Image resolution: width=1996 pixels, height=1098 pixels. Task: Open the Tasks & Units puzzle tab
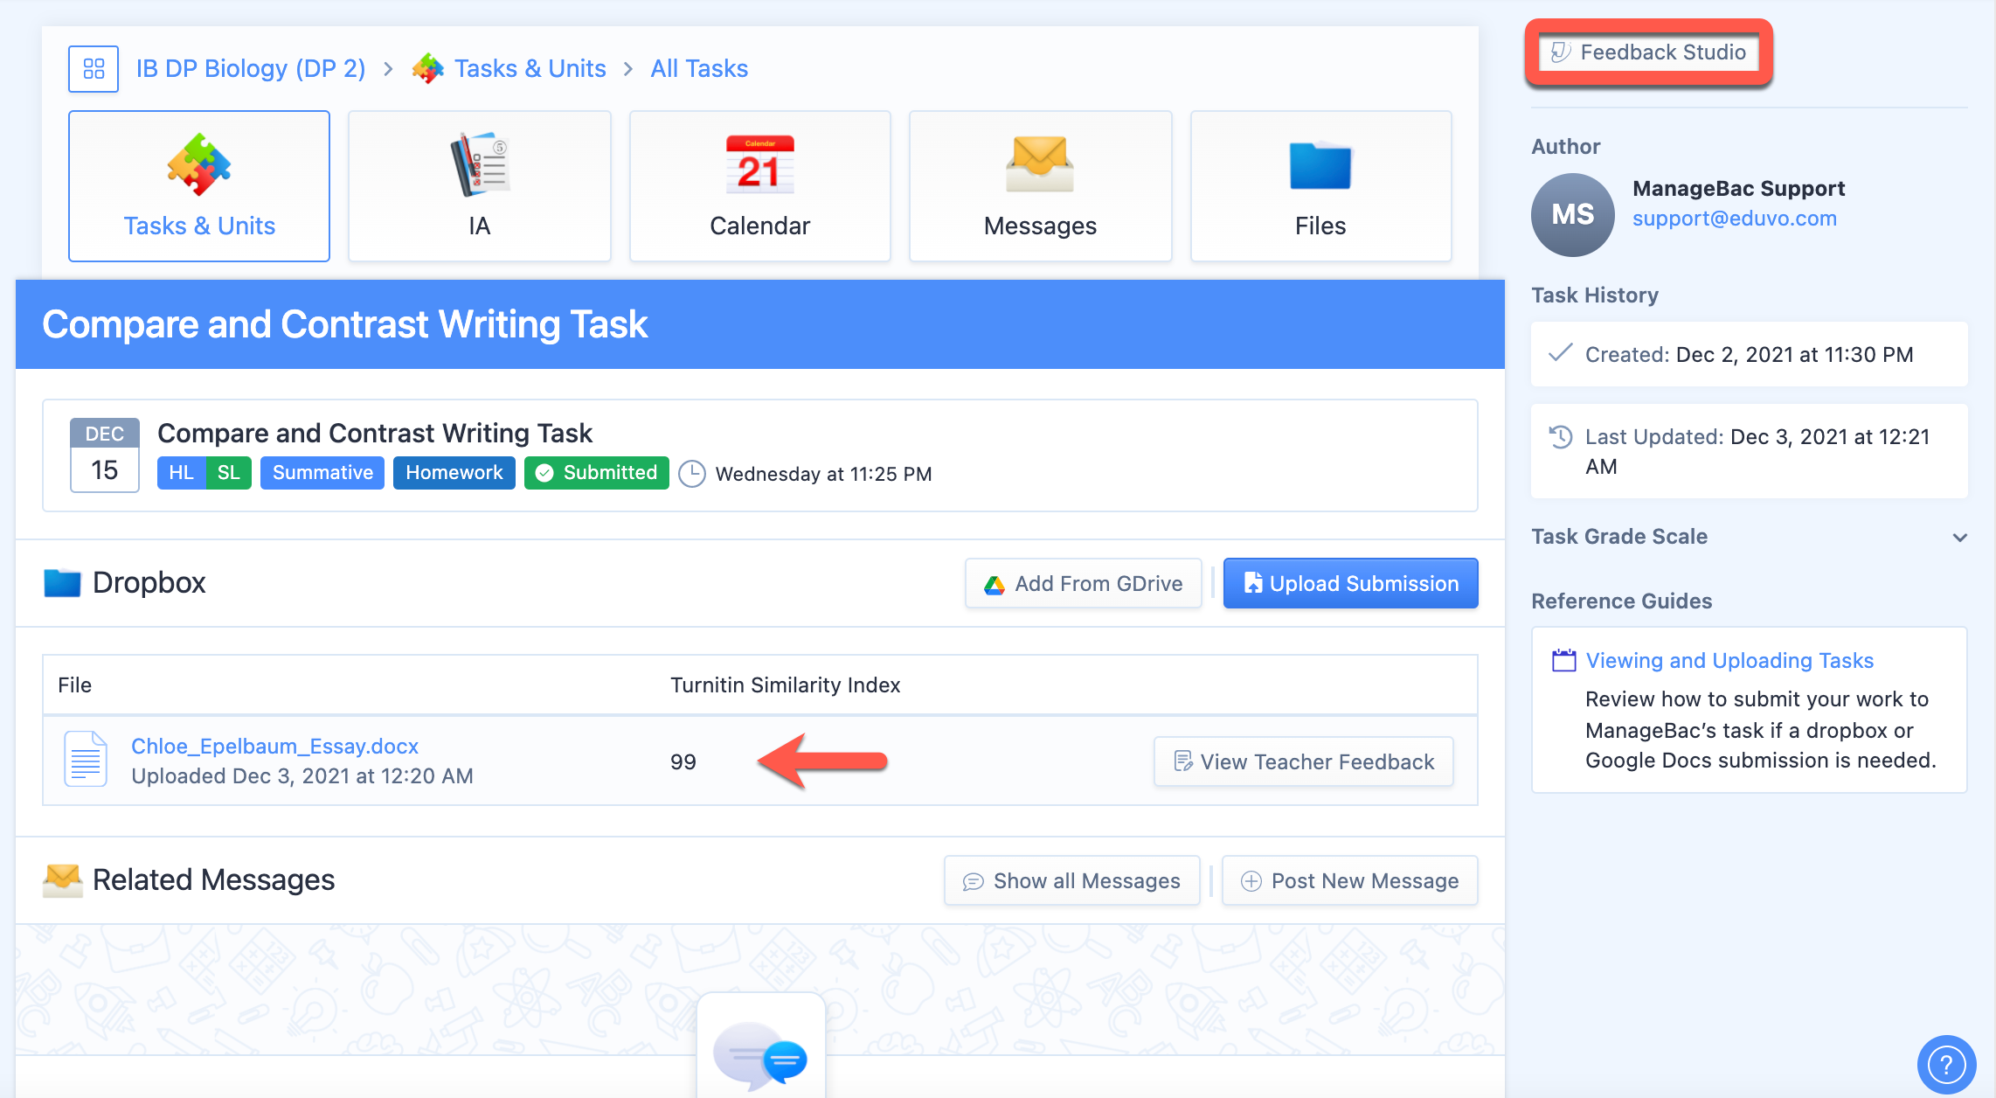click(x=199, y=186)
